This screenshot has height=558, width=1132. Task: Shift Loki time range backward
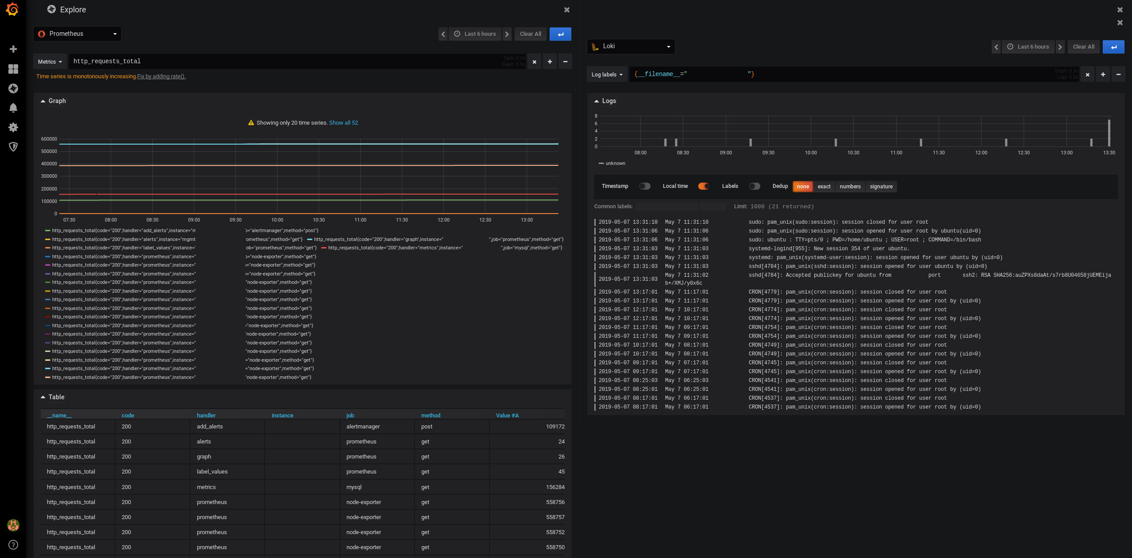pos(996,47)
